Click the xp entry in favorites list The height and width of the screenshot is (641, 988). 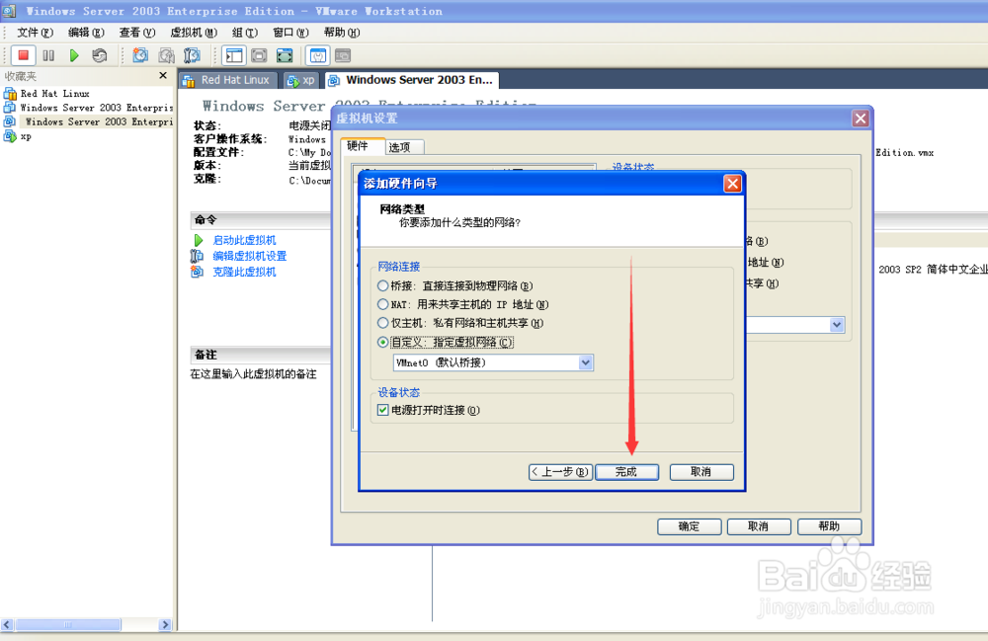point(26,136)
